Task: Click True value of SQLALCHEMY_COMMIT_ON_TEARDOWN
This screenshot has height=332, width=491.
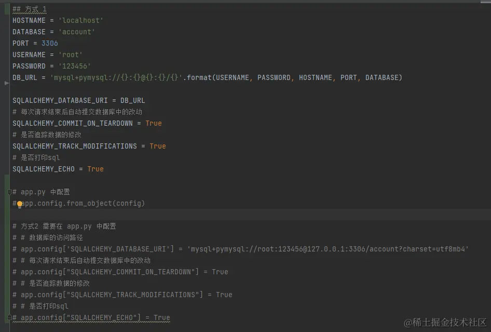Action: tap(154, 123)
